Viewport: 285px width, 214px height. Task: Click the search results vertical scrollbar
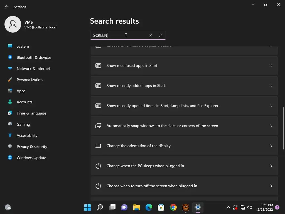click(284, 128)
